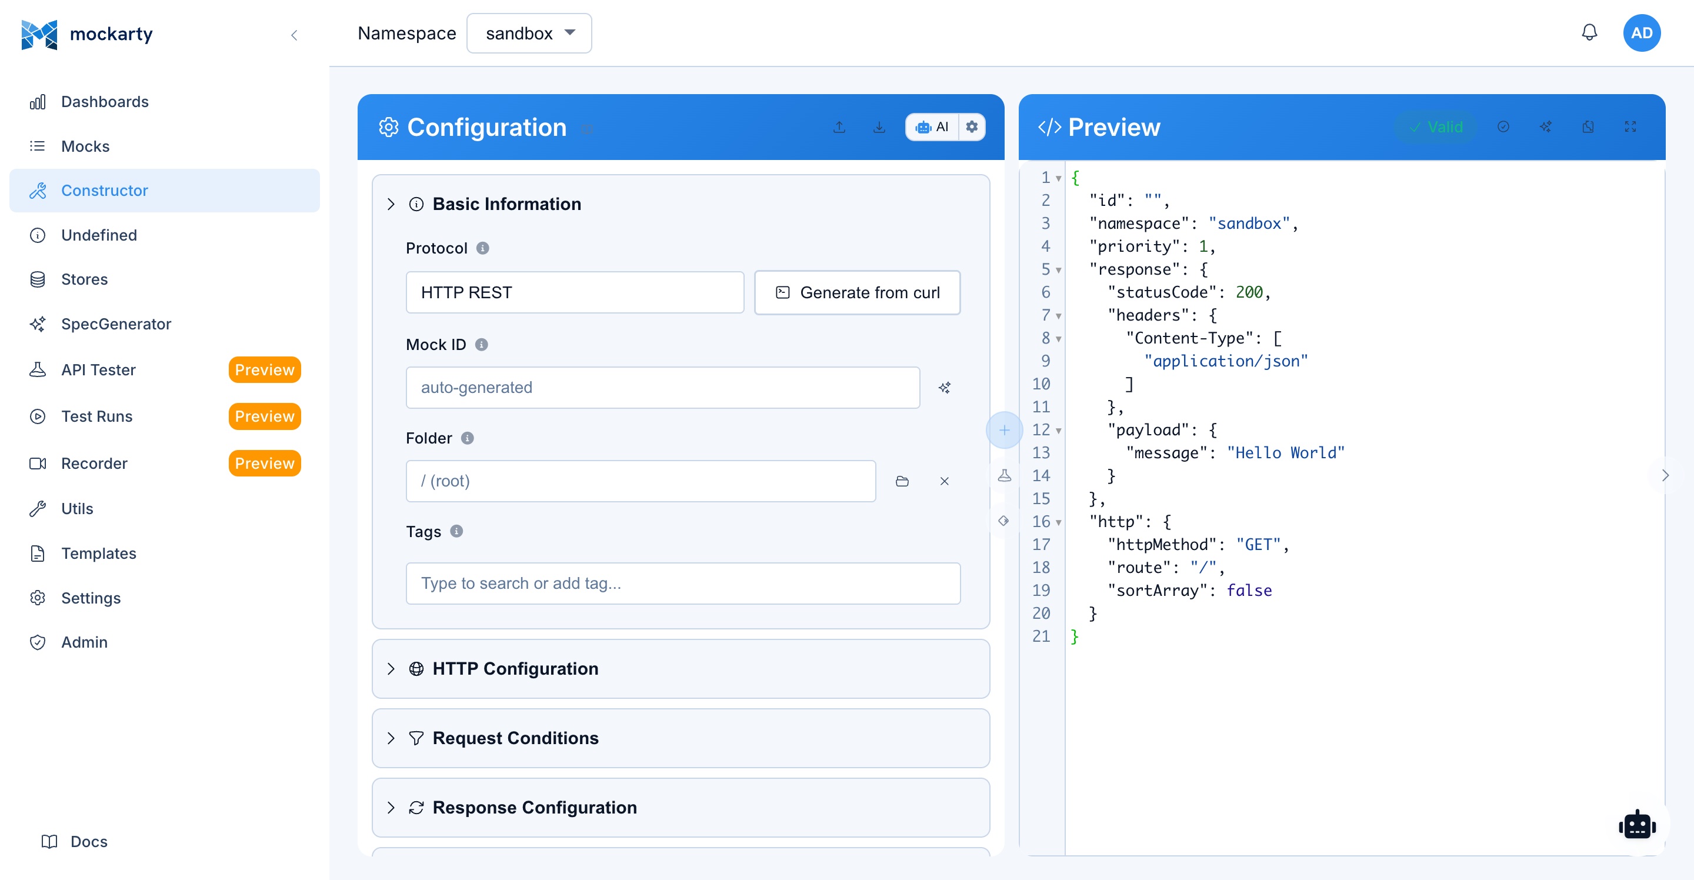Click the Valid status badge
Image resolution: width=1694 pixels, height=880 pixels.
tap(1436, 127)
